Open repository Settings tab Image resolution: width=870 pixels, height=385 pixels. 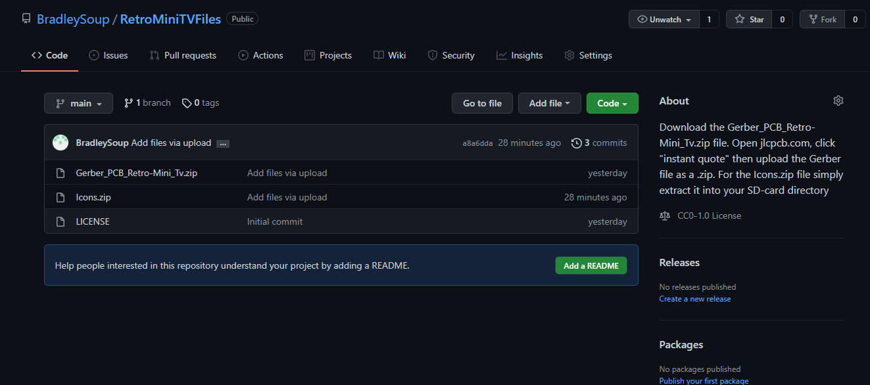coord(588,55)
